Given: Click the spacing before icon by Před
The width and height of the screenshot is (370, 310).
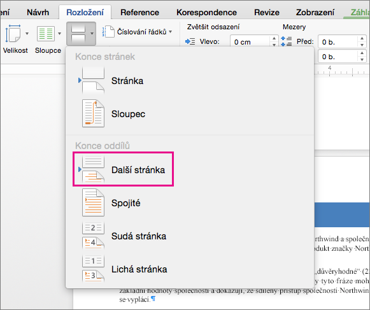Looking at the screenshot, I should click(x=286, y=41).
